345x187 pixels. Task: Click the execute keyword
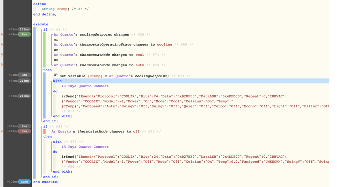pos(41,24)
